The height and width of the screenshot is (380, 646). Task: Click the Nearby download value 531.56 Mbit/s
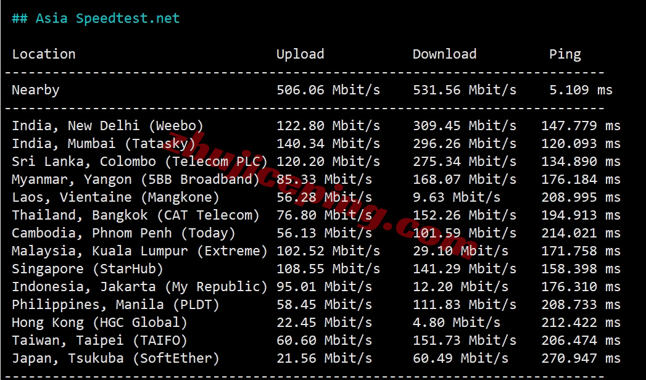click(x=465, y=89)
